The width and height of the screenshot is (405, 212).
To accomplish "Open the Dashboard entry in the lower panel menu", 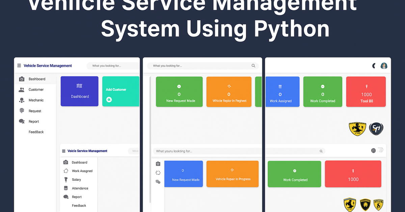I will click(79, 162).
